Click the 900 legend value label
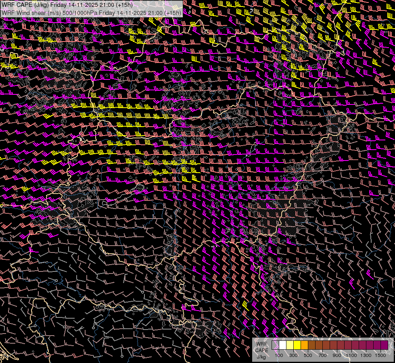The image size is (395, 363). [x=337, y=355]
